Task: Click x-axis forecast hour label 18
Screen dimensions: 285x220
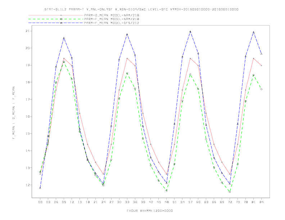Action: tap(87, 202)
